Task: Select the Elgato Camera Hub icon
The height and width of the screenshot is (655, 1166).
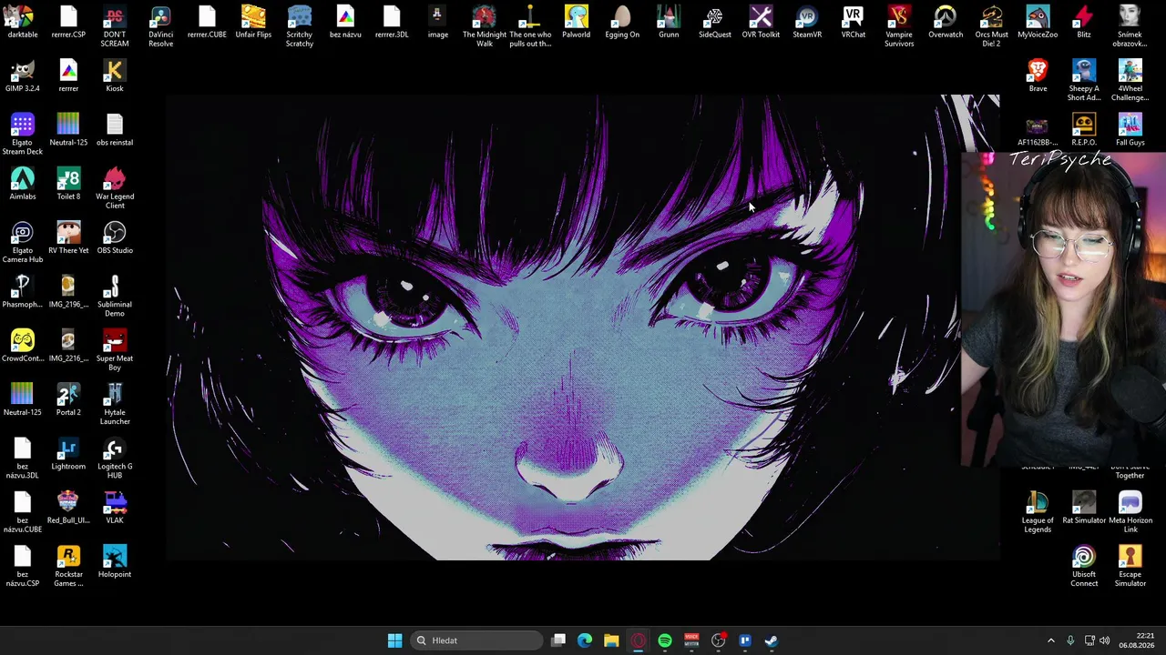Action: (22, 243)
